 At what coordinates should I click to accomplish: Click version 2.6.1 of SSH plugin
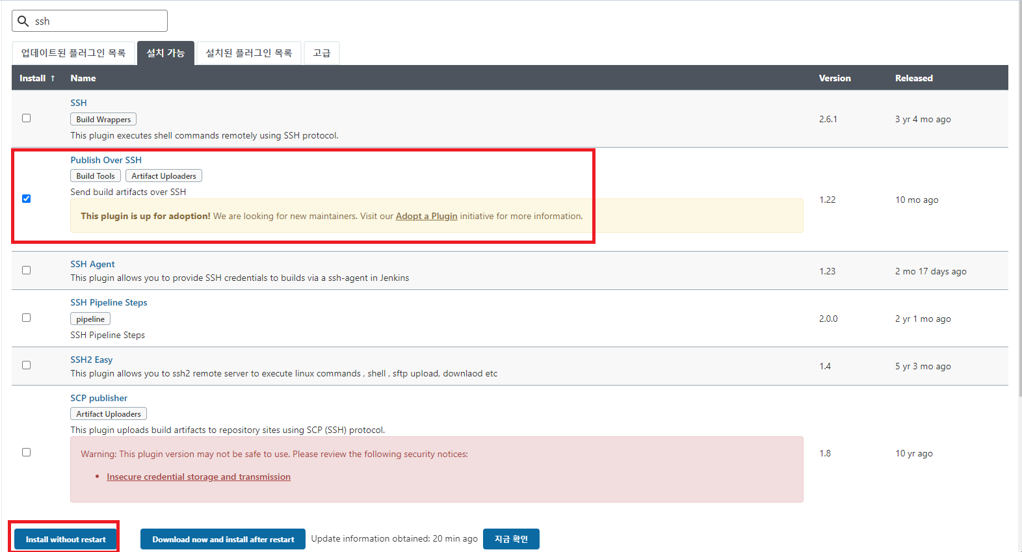click(x=828, y=119)
